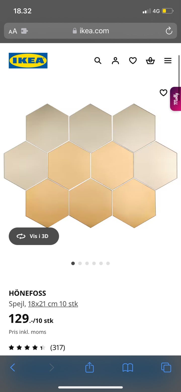Open the shopping basket icon
This screenshot has width=181, height=392.
pos(150,61)
